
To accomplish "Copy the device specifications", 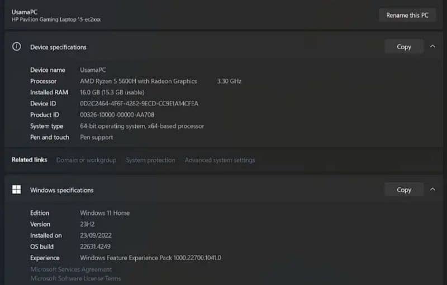I will coord(404,47).
